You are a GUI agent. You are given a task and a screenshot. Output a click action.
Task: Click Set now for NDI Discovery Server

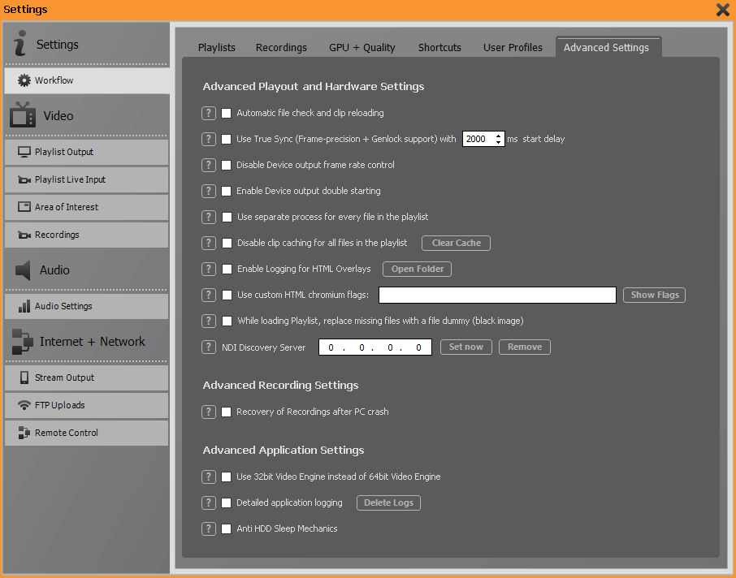(x=466, y=347)
